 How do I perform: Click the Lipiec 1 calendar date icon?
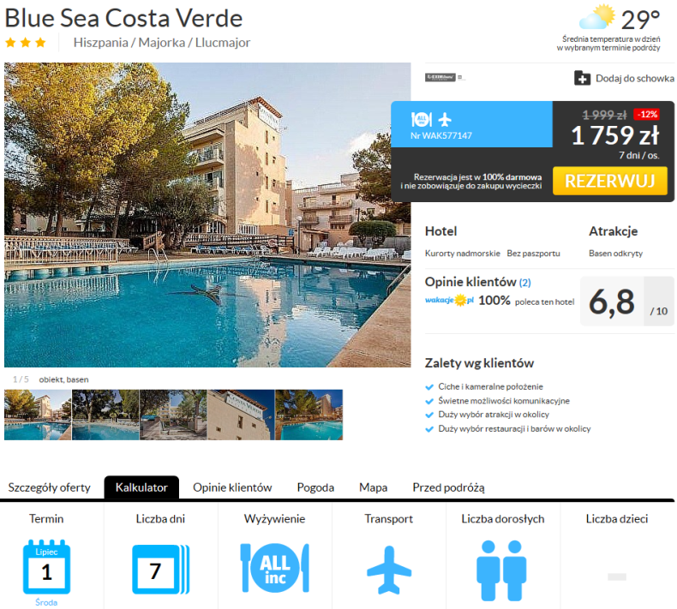pos(46,567)
